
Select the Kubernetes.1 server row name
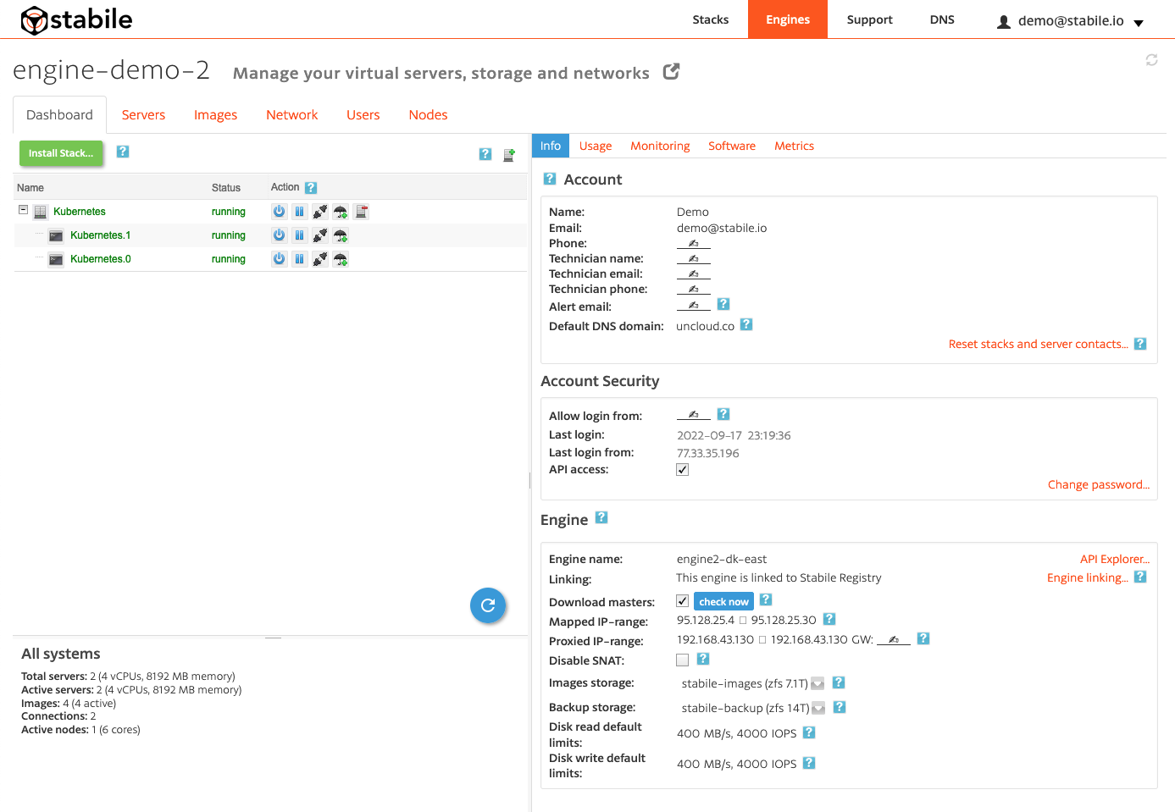(100, 235)
